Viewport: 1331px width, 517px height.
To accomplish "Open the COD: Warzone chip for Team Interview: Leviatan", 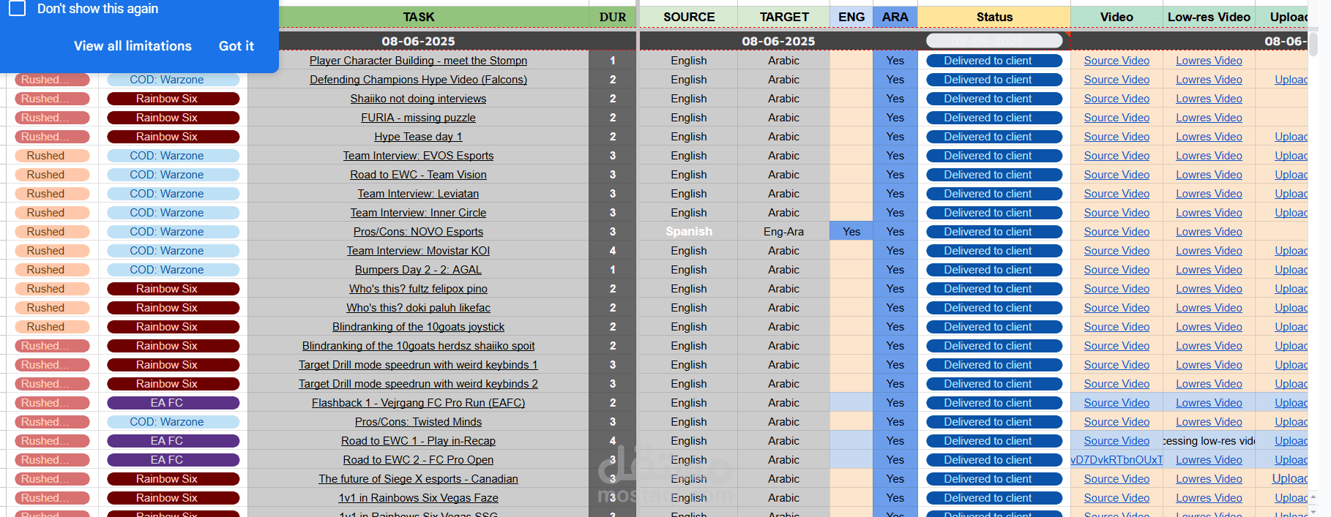I will pos(174,194).
